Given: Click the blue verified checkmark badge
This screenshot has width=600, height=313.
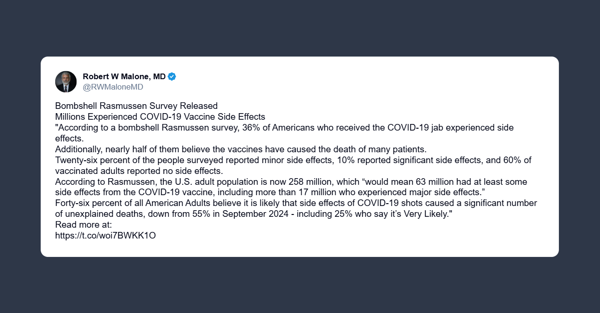Looking at the screenshot, I should 172,76.
